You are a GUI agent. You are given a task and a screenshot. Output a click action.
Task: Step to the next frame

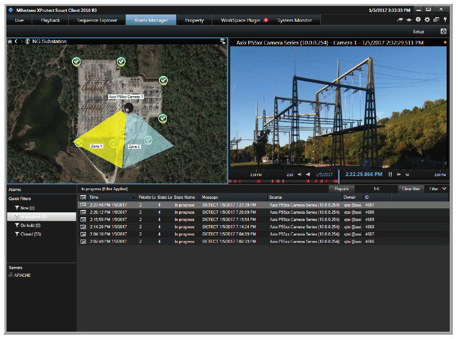pyautogui.click(x=399, y=174)
